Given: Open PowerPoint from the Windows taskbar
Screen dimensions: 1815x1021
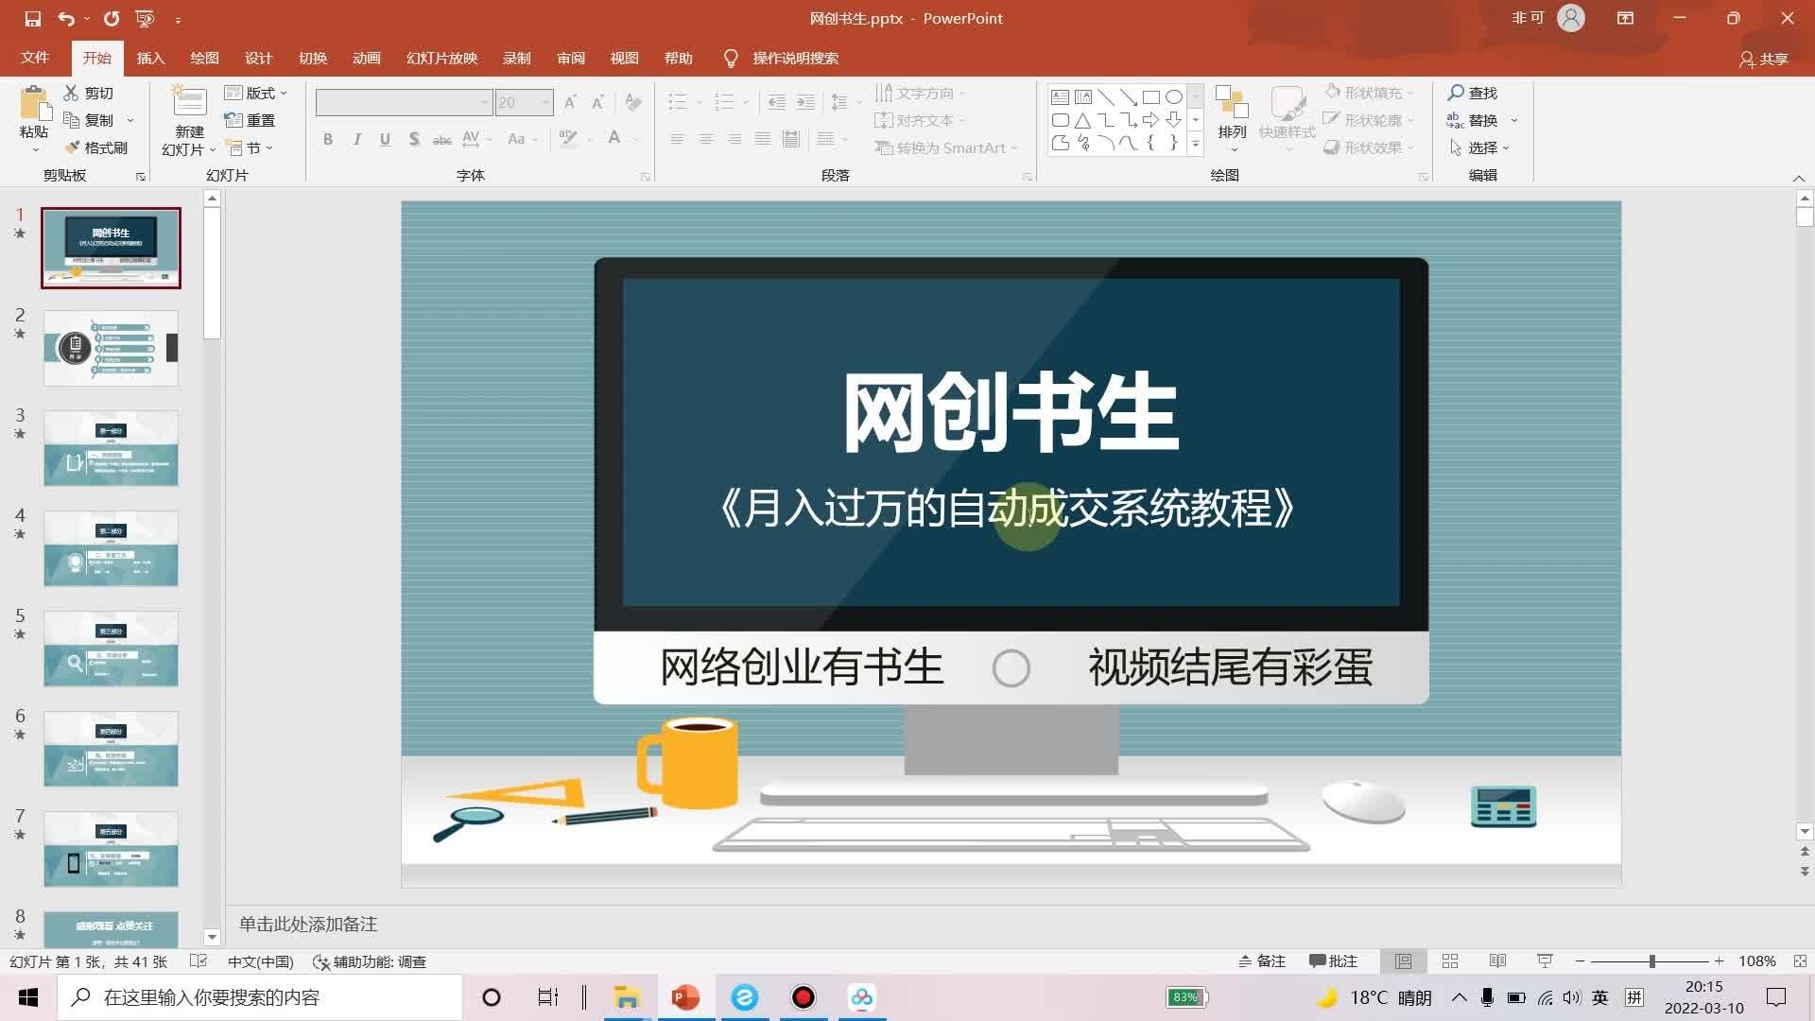Looking at the screenshot, I should point(684,997).
